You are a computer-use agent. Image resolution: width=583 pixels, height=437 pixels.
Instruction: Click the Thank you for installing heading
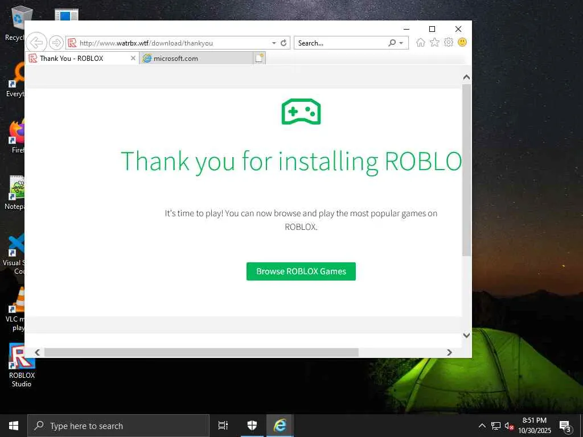click(291, 161)
